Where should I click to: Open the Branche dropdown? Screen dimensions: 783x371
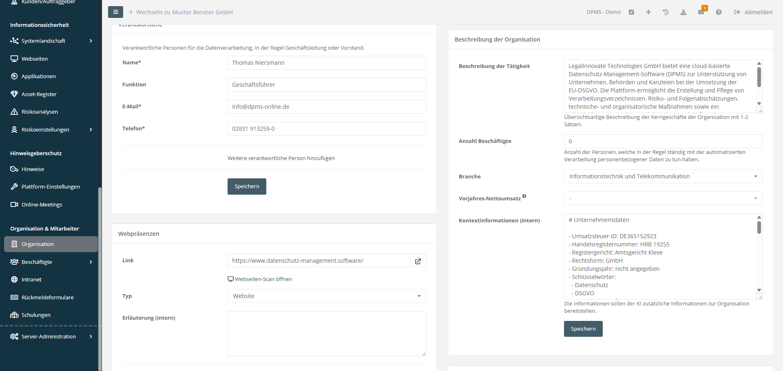(663, 176)
